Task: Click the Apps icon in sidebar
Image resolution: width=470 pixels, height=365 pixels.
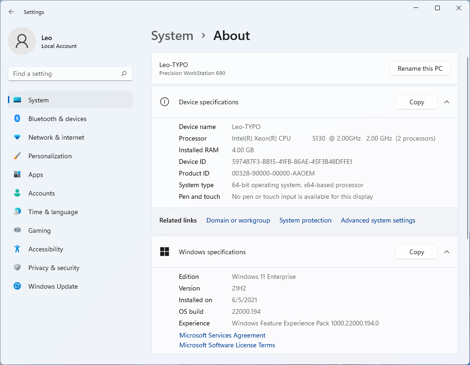Action: coord(17,175)
